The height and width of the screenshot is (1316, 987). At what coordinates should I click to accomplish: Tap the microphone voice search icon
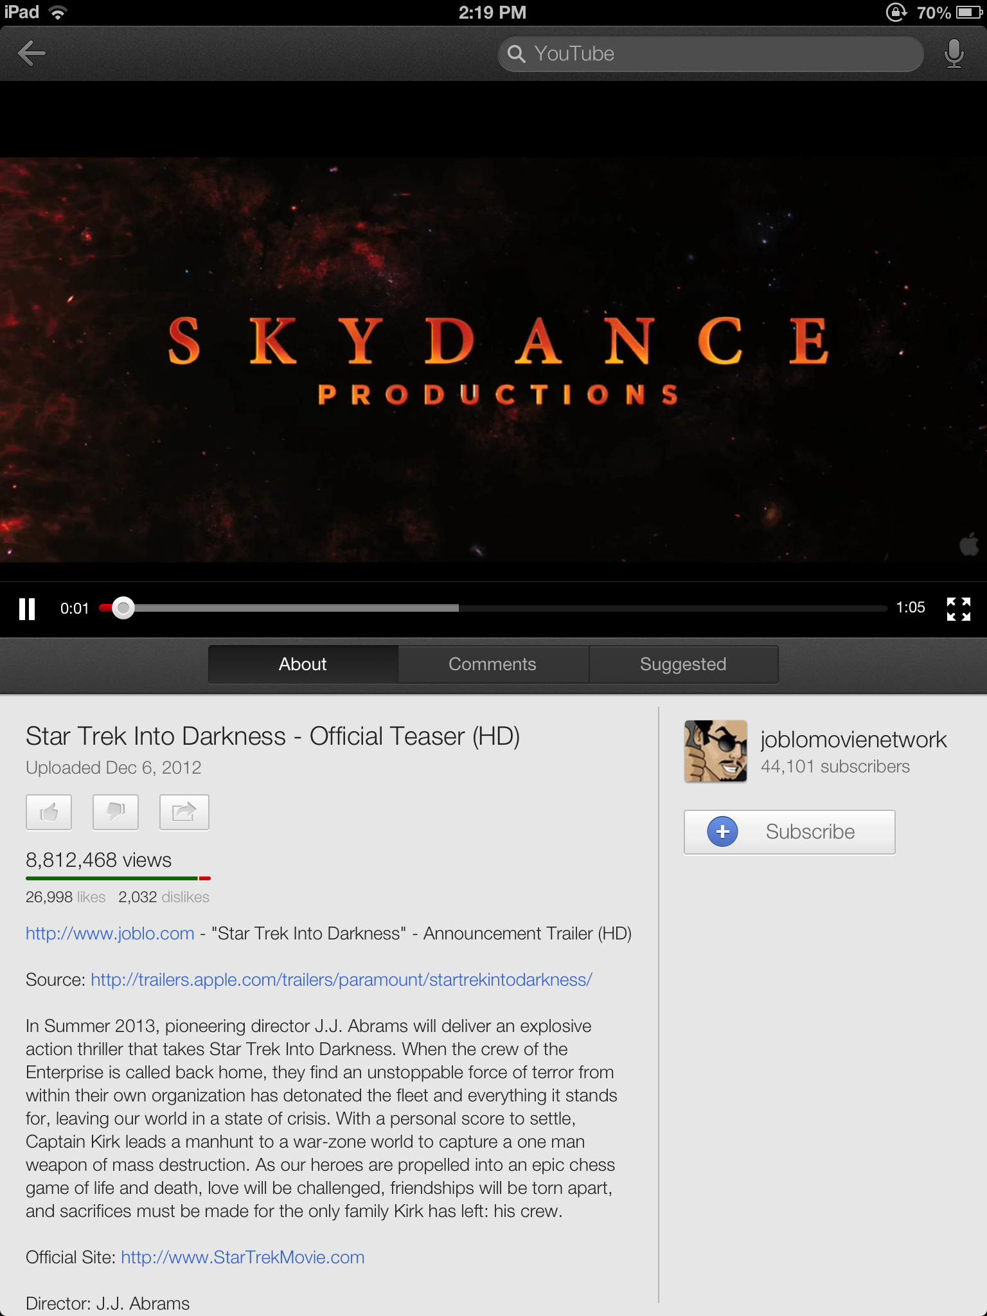pyautogui.click(x=954, y=53)
